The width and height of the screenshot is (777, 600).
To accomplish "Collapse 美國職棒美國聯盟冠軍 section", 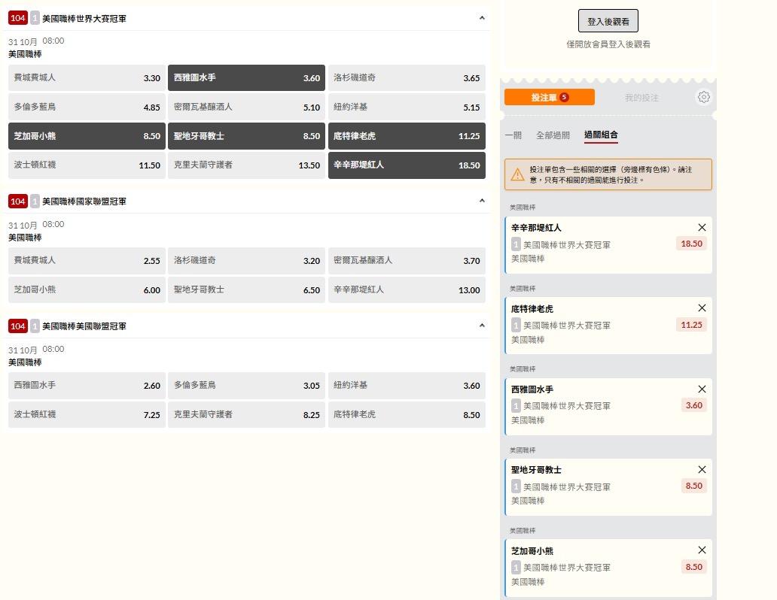I will tap(482, 326).
